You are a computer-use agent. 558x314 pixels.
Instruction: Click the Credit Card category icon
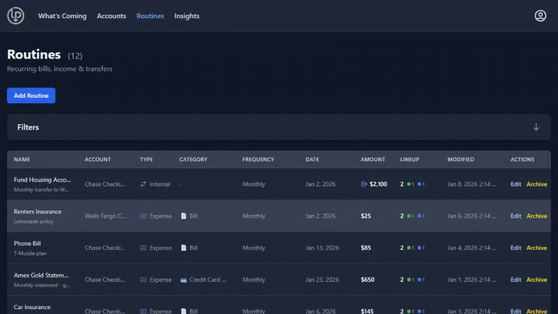click(183, 280)
